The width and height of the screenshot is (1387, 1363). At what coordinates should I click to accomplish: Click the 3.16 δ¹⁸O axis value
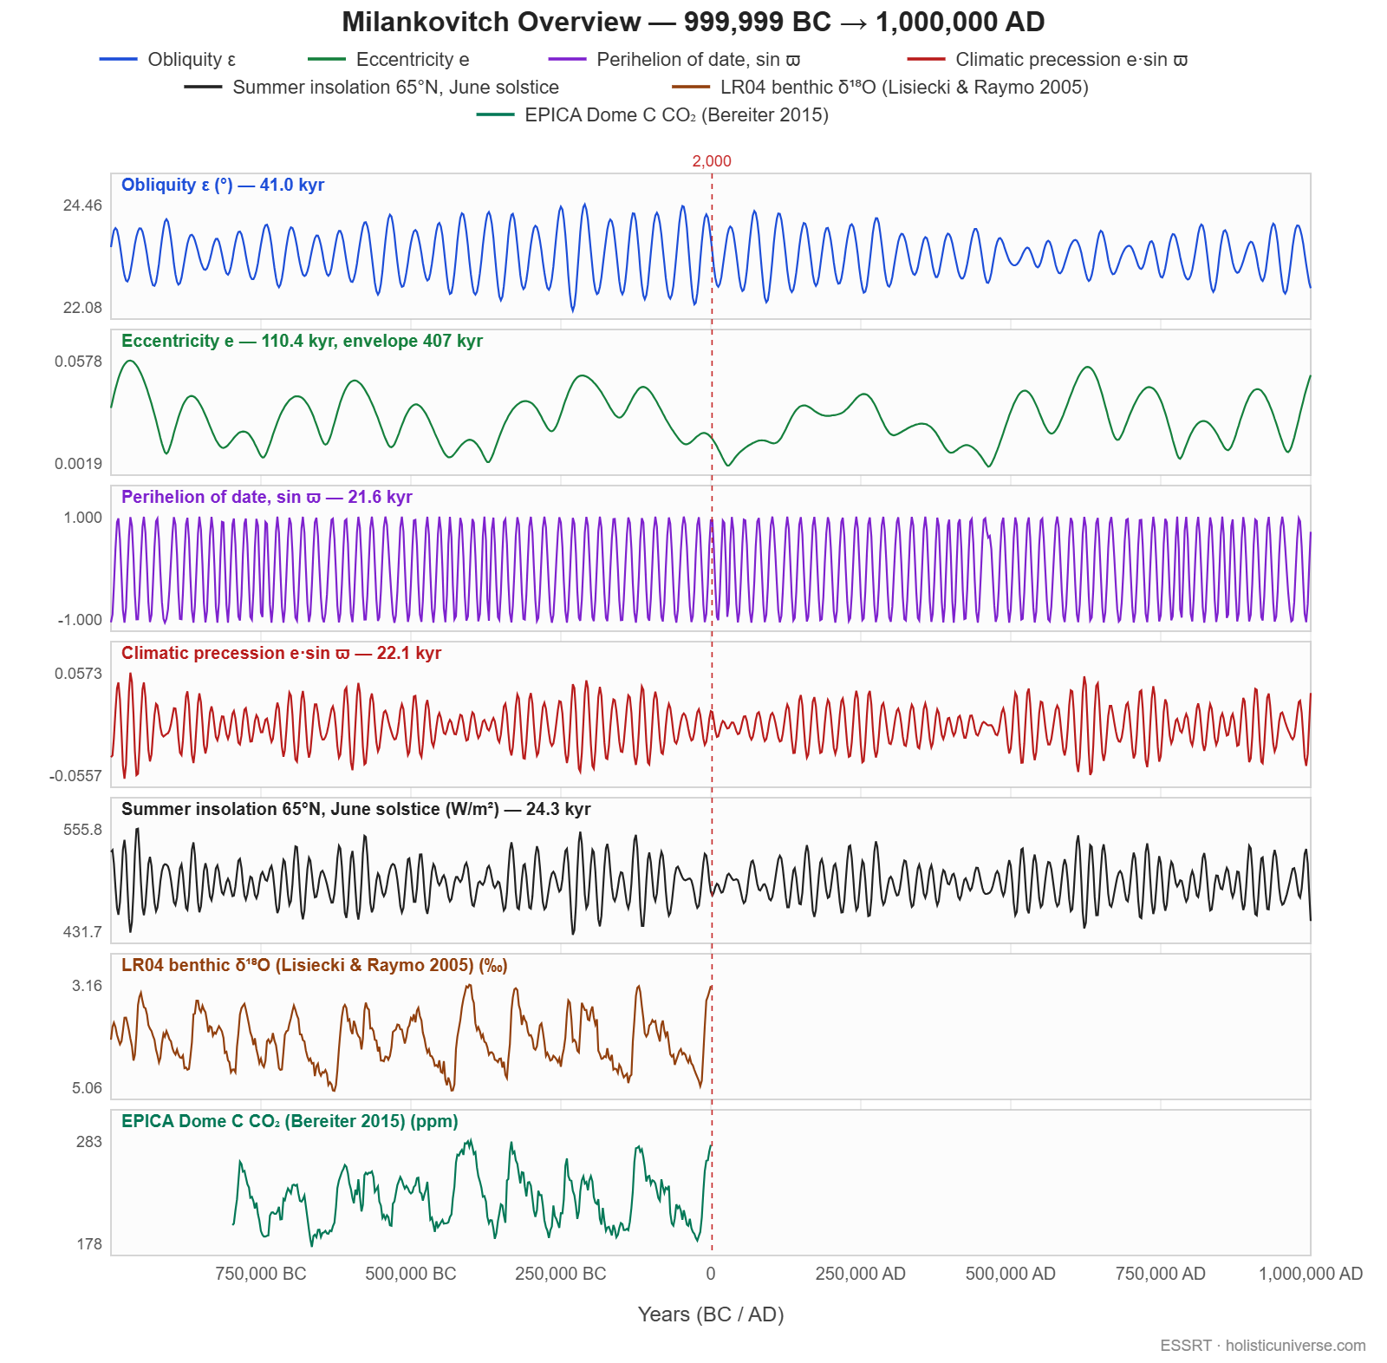87,986
